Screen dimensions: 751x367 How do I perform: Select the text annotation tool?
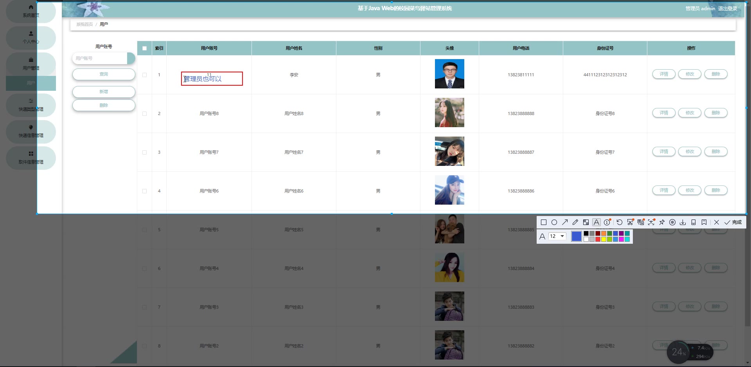coord(596,222)
